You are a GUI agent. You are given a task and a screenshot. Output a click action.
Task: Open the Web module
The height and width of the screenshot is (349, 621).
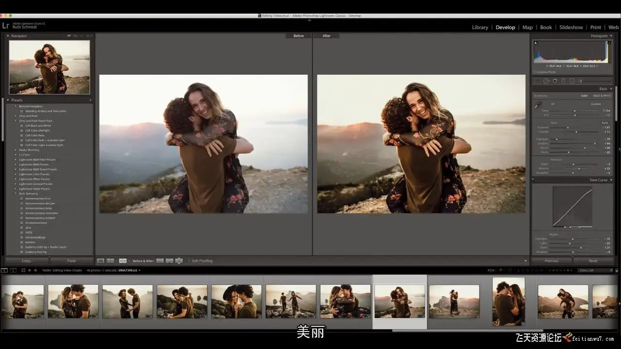(x=614, y=27)
